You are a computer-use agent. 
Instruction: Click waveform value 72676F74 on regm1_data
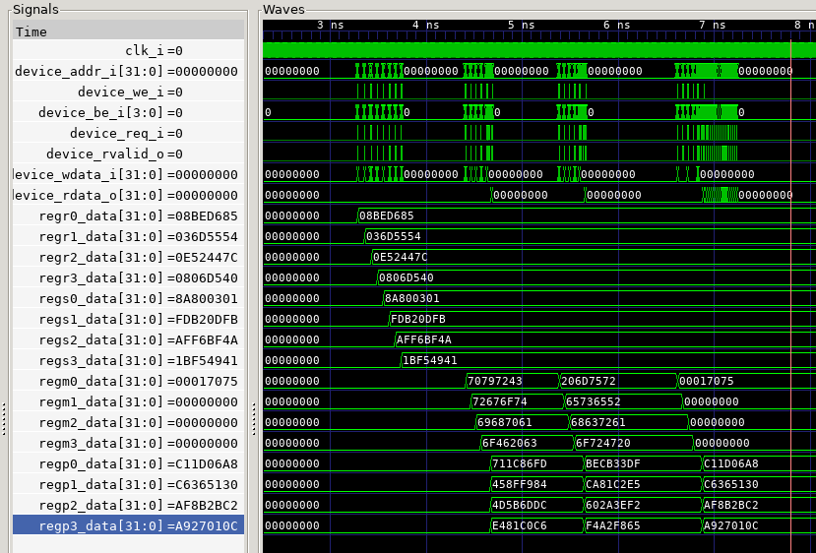click(x=500, y=401)
